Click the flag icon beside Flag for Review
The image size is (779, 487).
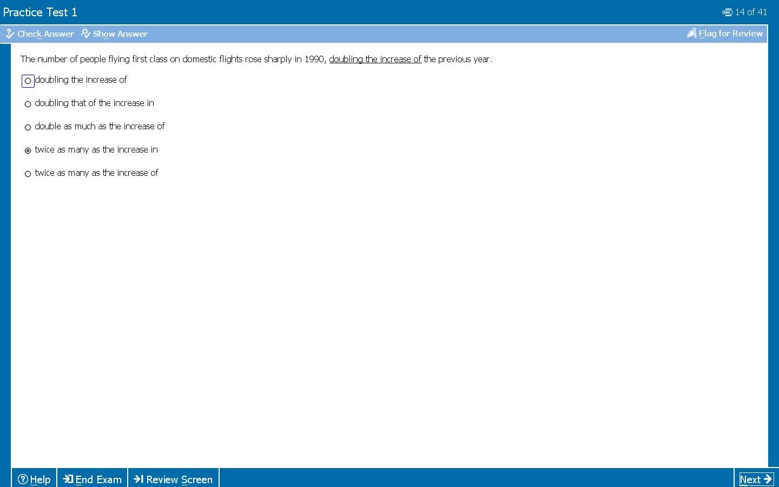pyautogui.click(x=691, y=33)
